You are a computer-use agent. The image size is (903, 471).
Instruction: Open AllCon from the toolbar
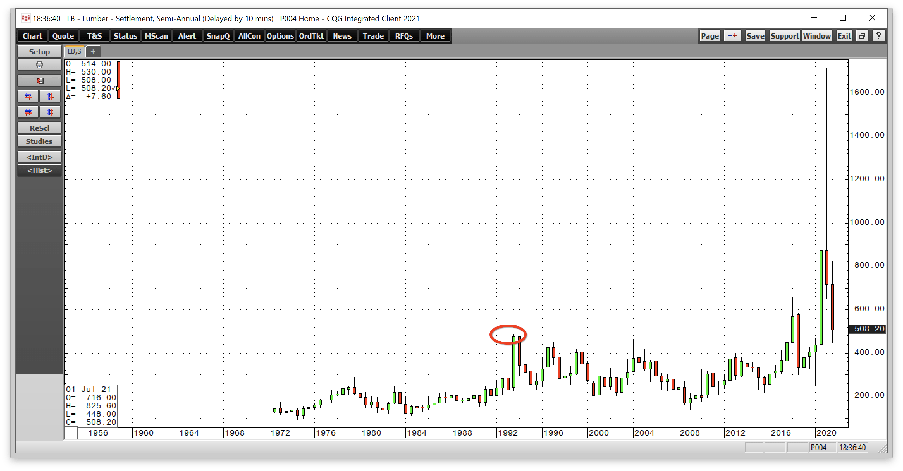[249, 36]
